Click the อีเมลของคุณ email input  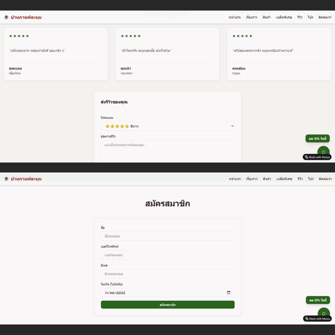167,274
